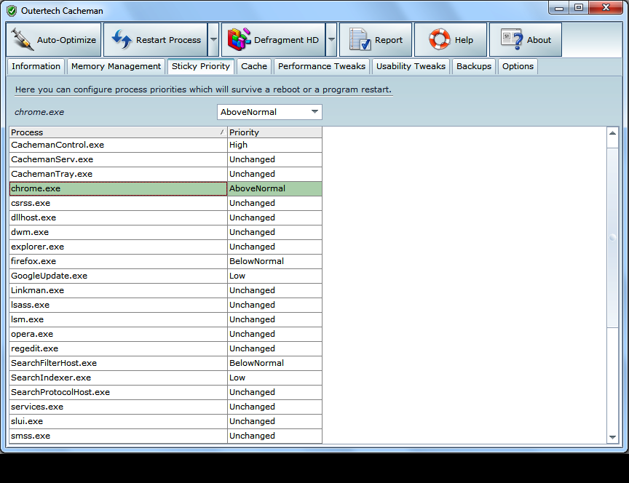The image size is (629, 483).
Task: Select the lsm.exe process
Action: 118,319
